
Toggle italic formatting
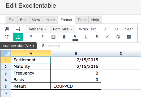[x=42, y=37]
